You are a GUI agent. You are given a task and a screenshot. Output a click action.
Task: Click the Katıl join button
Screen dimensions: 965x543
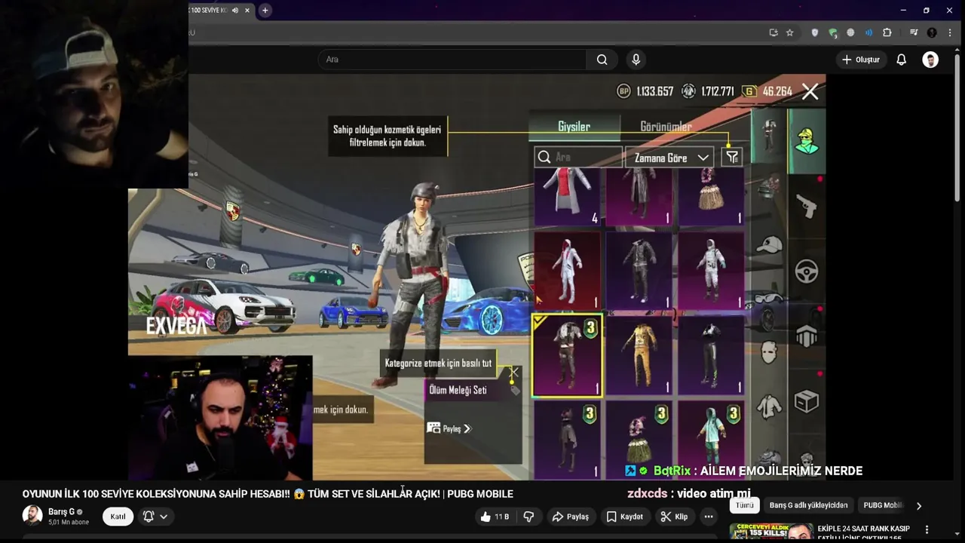[x=118, y=517]
